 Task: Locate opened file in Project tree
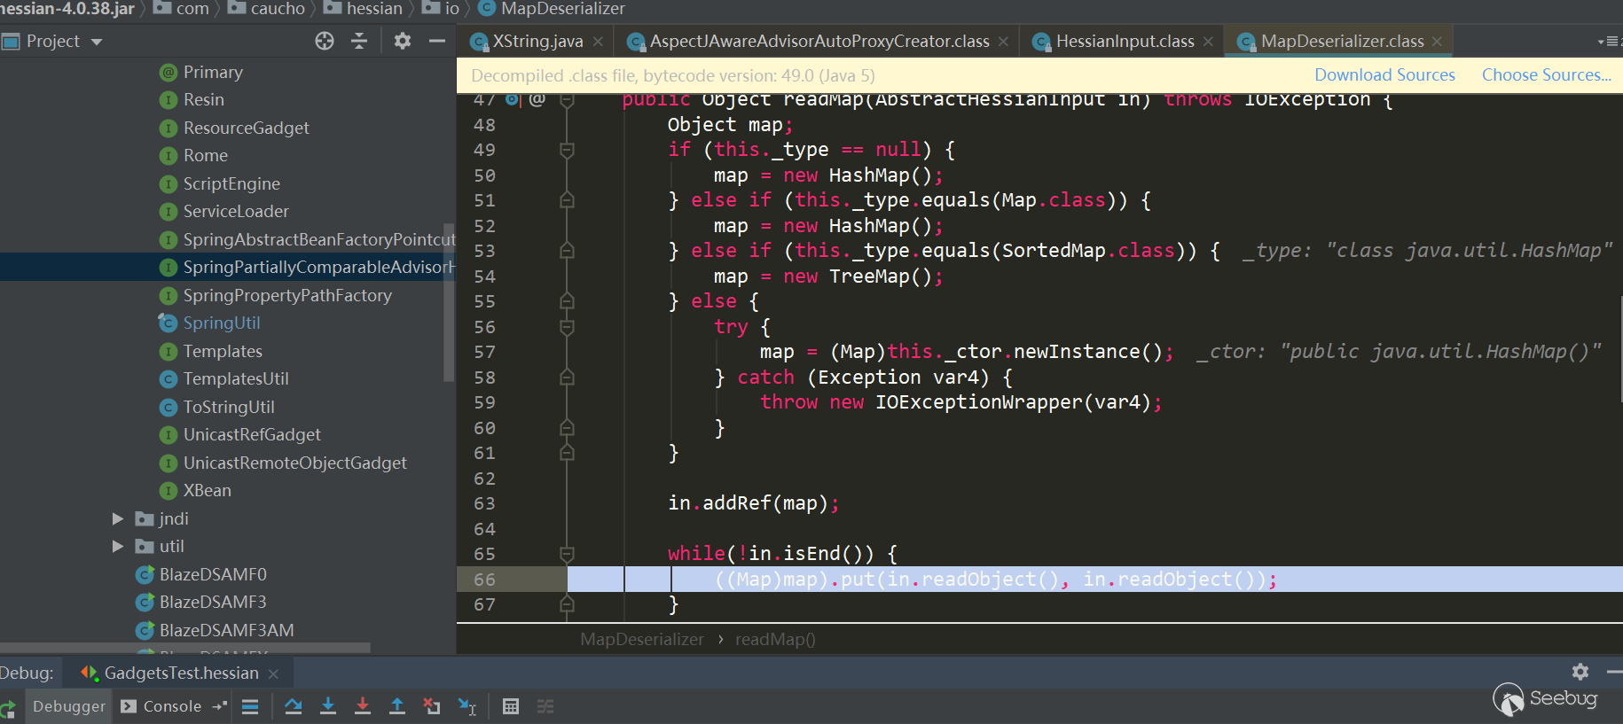(x=325, y=42)
